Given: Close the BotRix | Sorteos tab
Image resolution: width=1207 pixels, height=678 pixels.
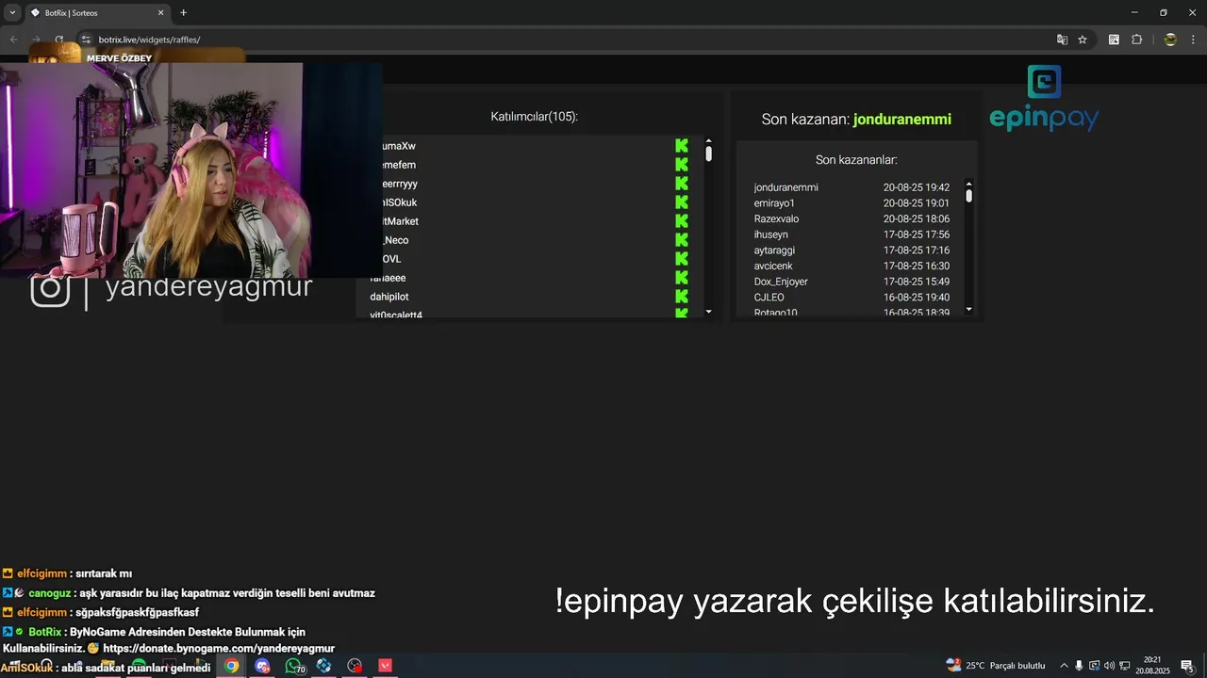Looking at the screenshot, I should coord(160,13).
